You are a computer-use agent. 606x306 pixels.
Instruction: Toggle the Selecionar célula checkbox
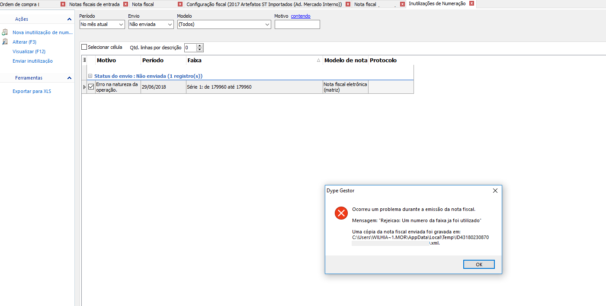coord(84,47)
